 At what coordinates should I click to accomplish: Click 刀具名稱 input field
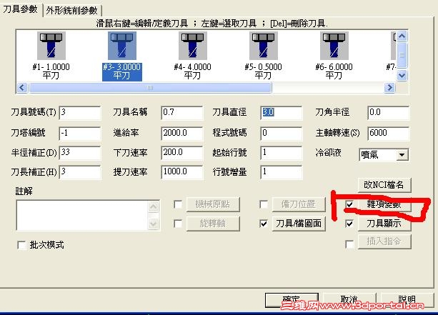pyautogui.click(x=182, y=113)
